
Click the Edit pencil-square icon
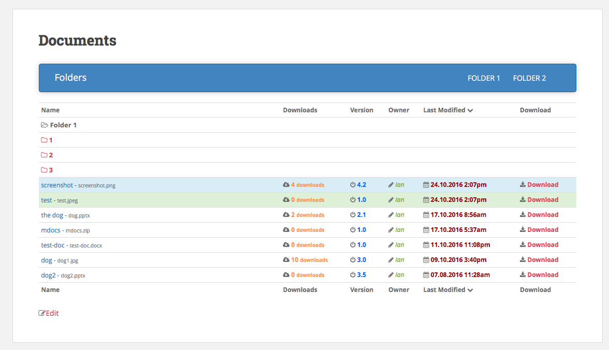point(41,313)
